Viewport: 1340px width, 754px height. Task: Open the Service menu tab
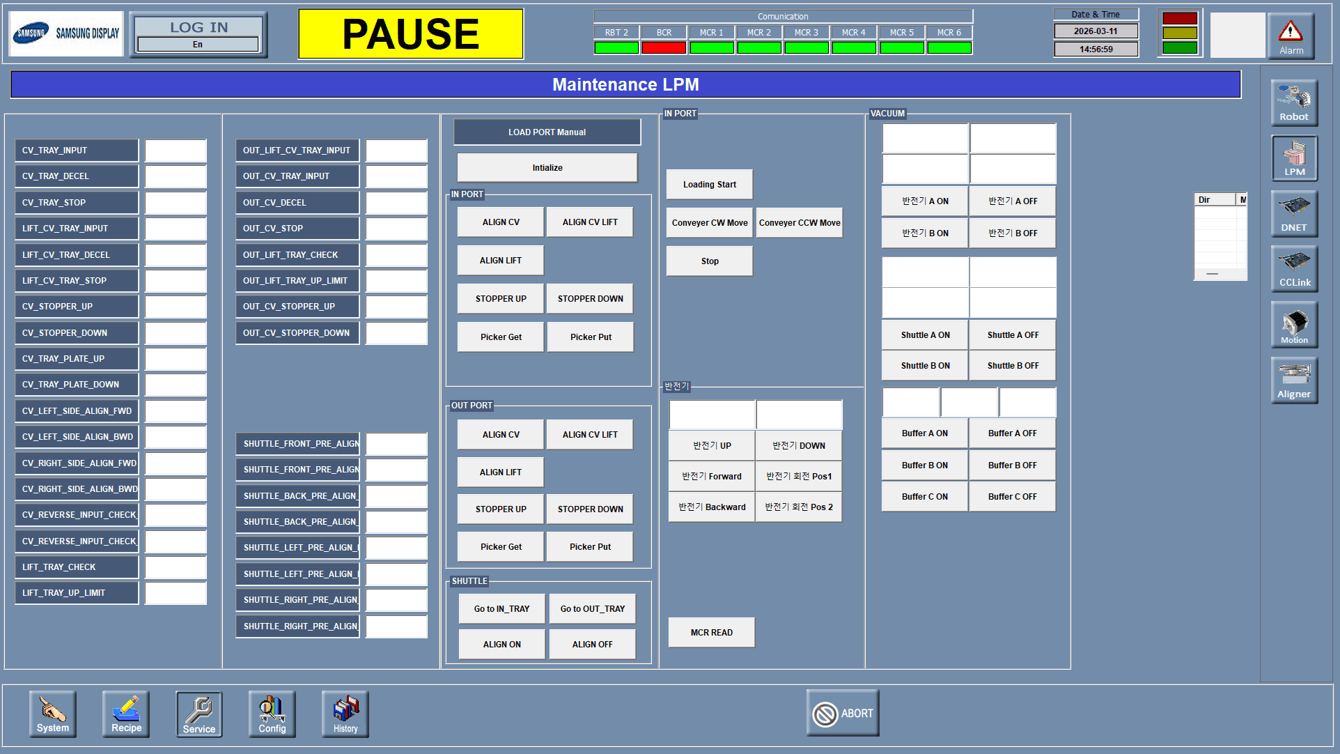(x=199, y=714)
